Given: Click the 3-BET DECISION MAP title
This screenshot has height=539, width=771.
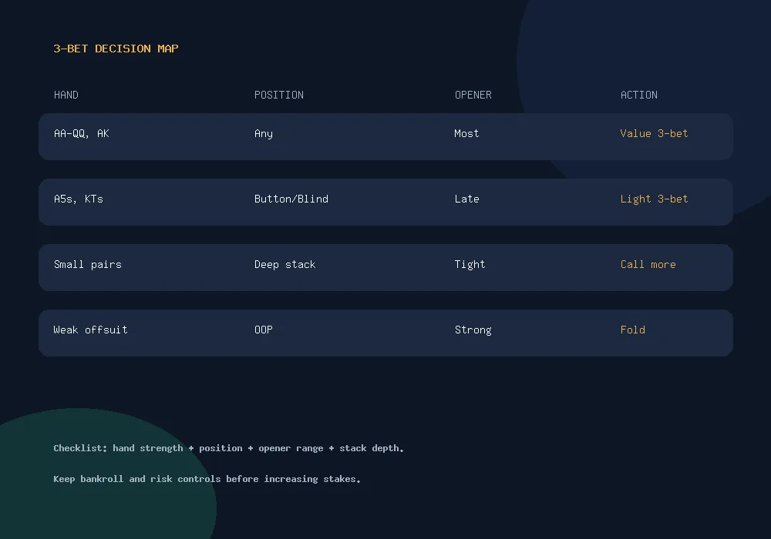Looking at the screenshot, I should tap(116, 49).
